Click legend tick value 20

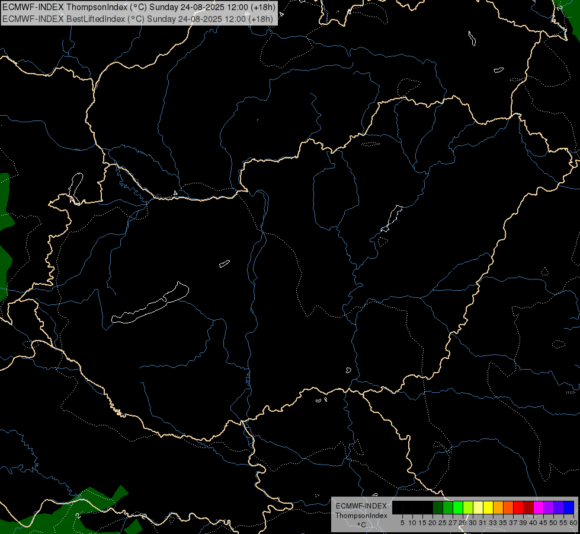pyautogui.click(x=432, y=523)
